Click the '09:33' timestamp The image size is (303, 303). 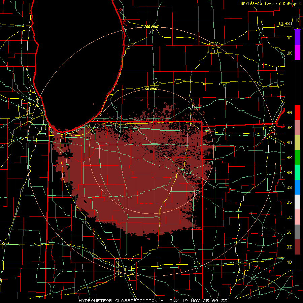(x=220, y=301)
